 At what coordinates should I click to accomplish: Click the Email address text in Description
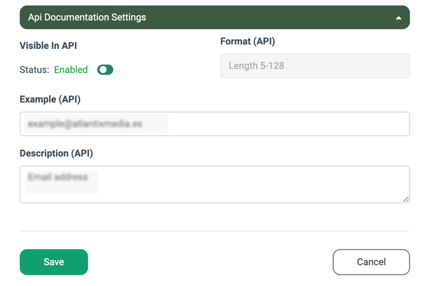(x=58, y=178)
